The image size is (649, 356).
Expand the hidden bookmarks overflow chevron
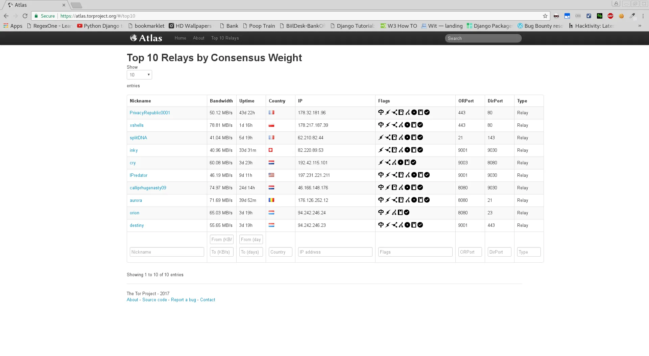click(x=640, y=26)
